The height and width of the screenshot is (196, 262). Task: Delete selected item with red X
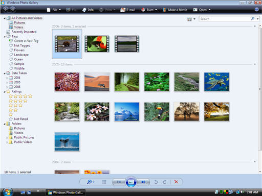[x=176, y=182]
